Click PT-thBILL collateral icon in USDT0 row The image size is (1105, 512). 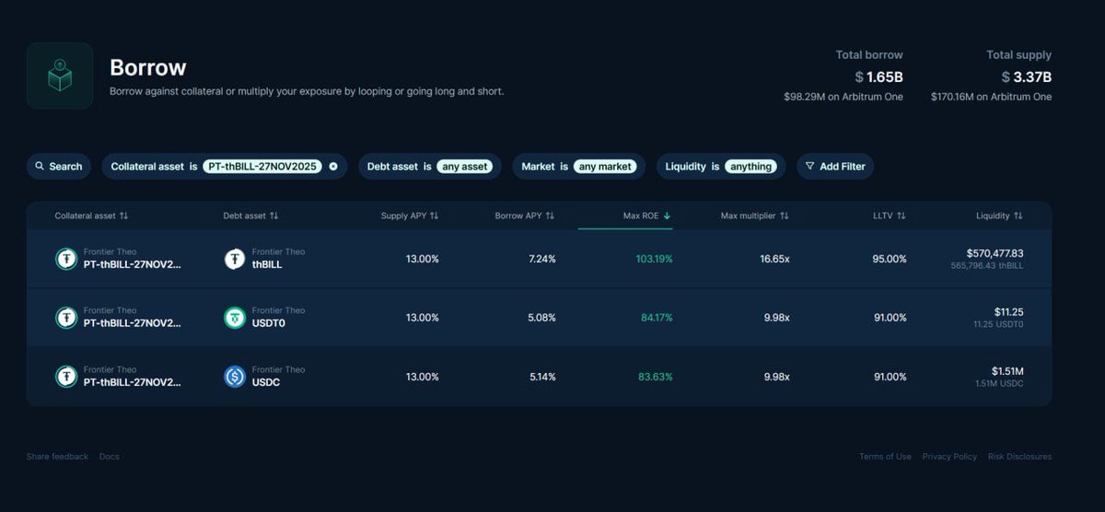pos(66,318)
